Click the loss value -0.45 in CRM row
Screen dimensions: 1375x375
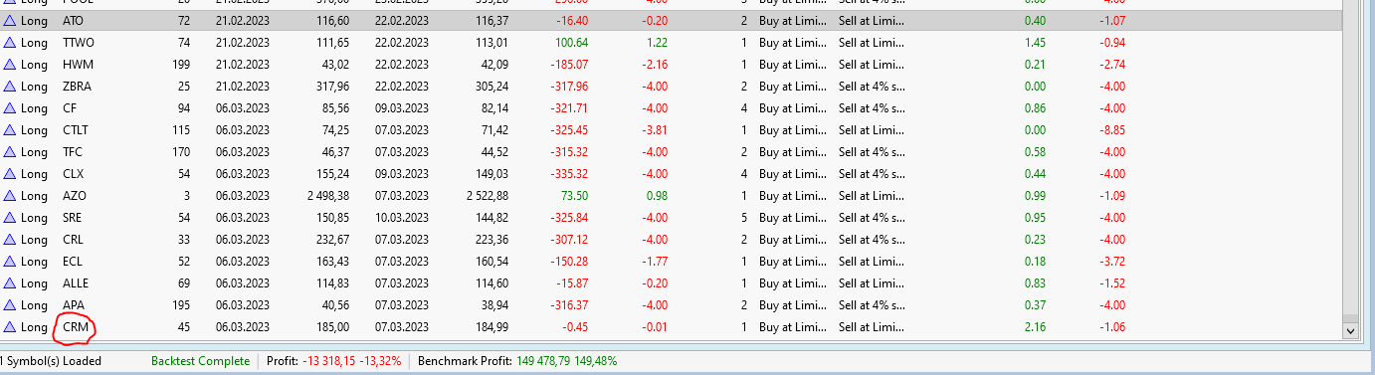(574, 327)
